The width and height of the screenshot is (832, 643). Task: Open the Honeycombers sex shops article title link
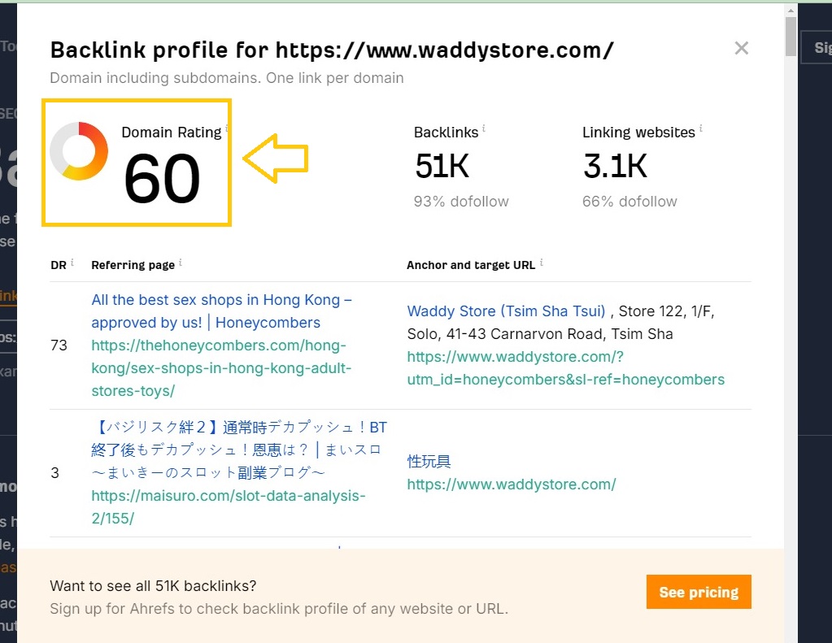click(221, 311)
